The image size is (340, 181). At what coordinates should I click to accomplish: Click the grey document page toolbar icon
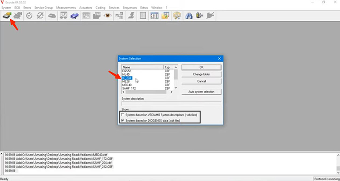143,16
